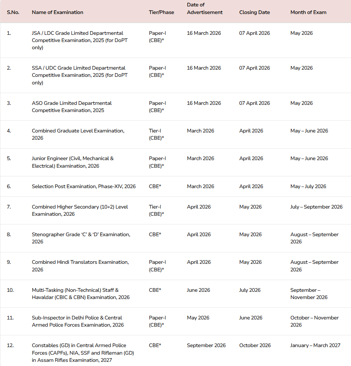The height and width of the screenshot is (366, 351).
Task: Click the Month of Exam header
Action: tap(308, 12)
